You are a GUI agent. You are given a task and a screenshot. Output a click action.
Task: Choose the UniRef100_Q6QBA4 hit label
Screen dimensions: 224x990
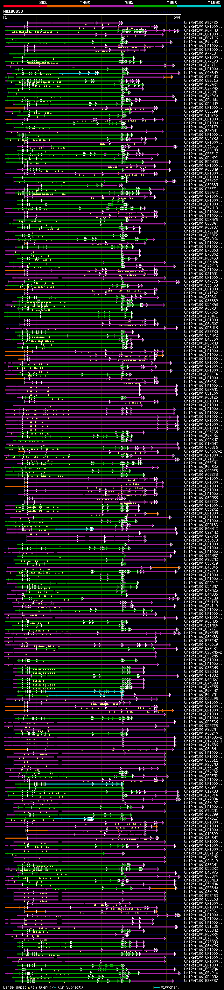point(201,223)
